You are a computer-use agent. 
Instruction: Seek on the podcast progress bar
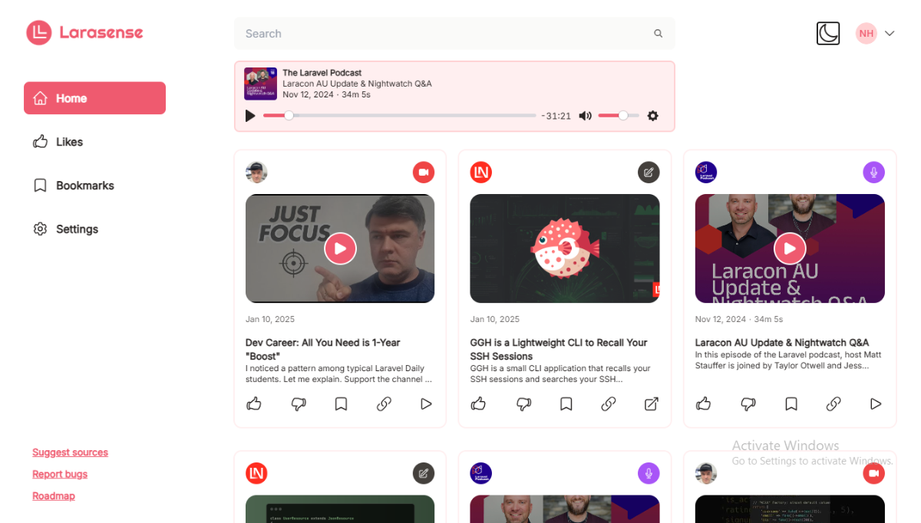coord(399,116)
